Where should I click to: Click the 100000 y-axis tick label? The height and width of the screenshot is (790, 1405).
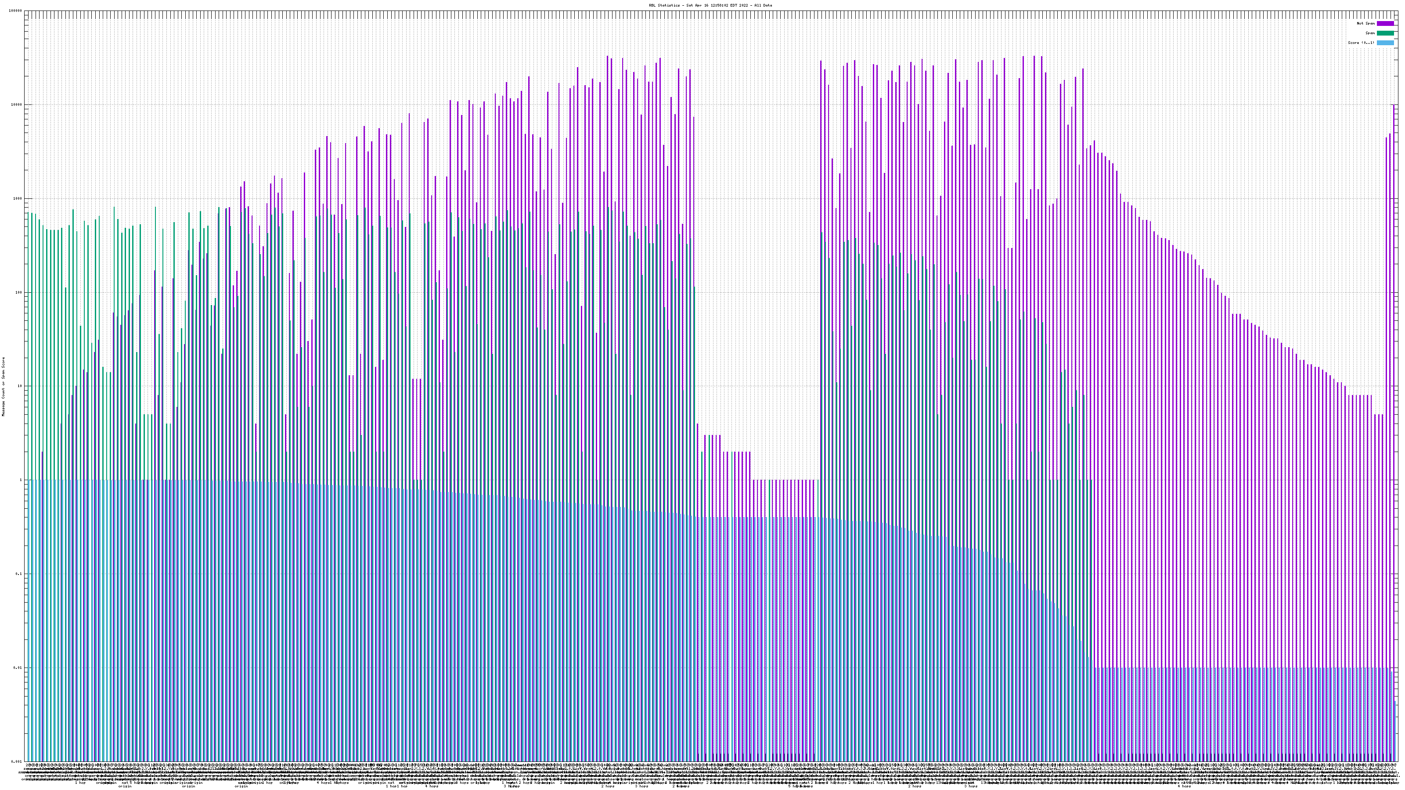[16, 11]
